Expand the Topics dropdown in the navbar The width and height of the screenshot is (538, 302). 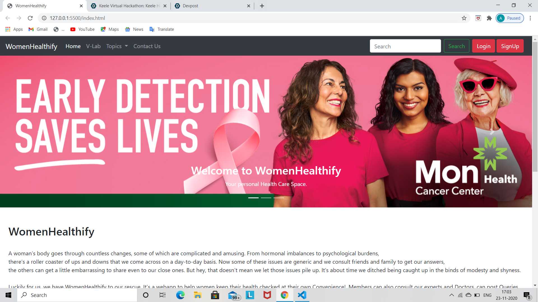point(117,46)
